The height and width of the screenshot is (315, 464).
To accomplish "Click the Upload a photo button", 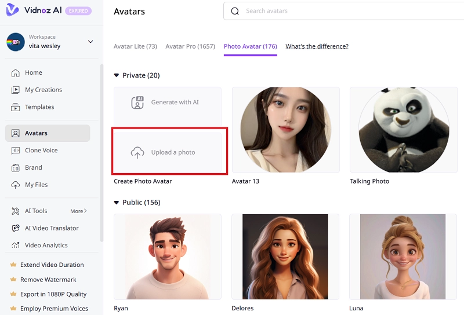I will [168, 152].
